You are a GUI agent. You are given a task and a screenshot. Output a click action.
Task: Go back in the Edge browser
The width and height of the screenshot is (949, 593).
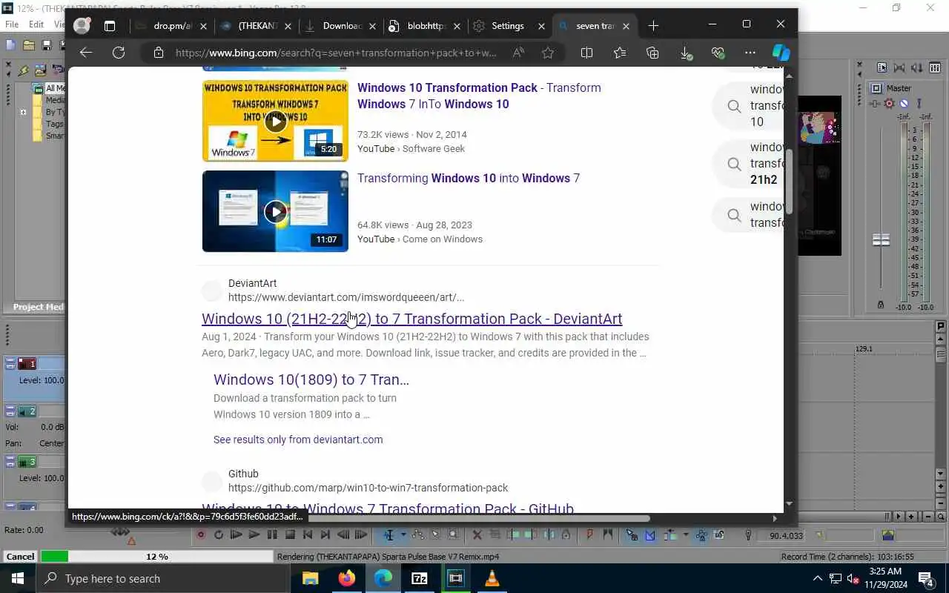click(x=86, y=53)
